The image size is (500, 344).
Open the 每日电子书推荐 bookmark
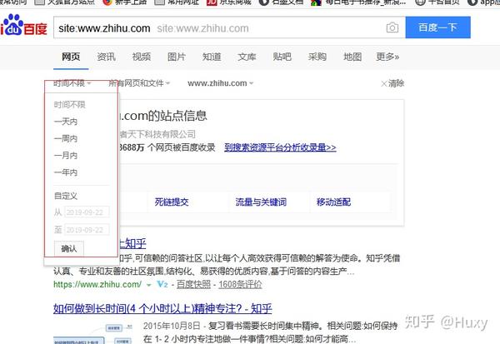point(358,2)
